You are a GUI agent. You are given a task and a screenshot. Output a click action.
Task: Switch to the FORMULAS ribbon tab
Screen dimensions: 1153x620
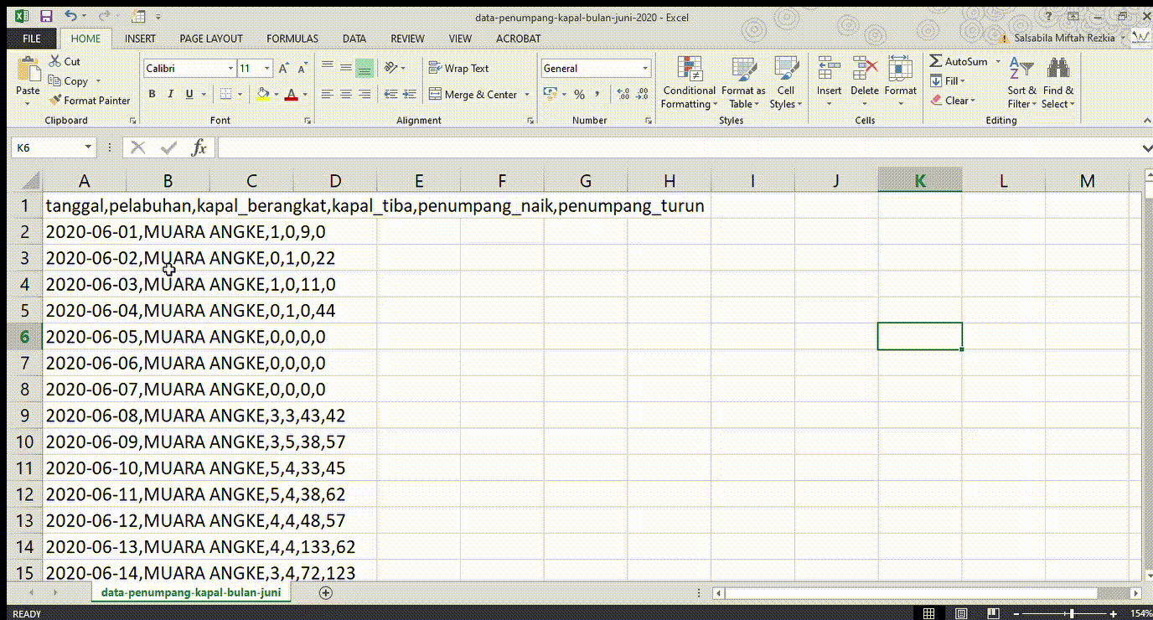(x=292, y=39)
